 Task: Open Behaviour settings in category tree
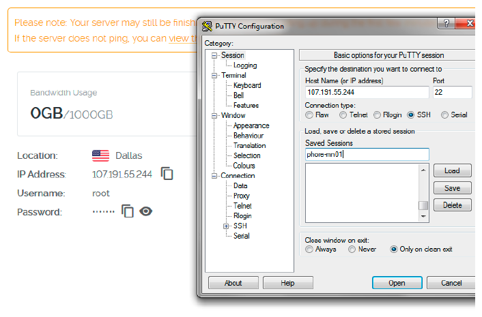coord(249,136)
